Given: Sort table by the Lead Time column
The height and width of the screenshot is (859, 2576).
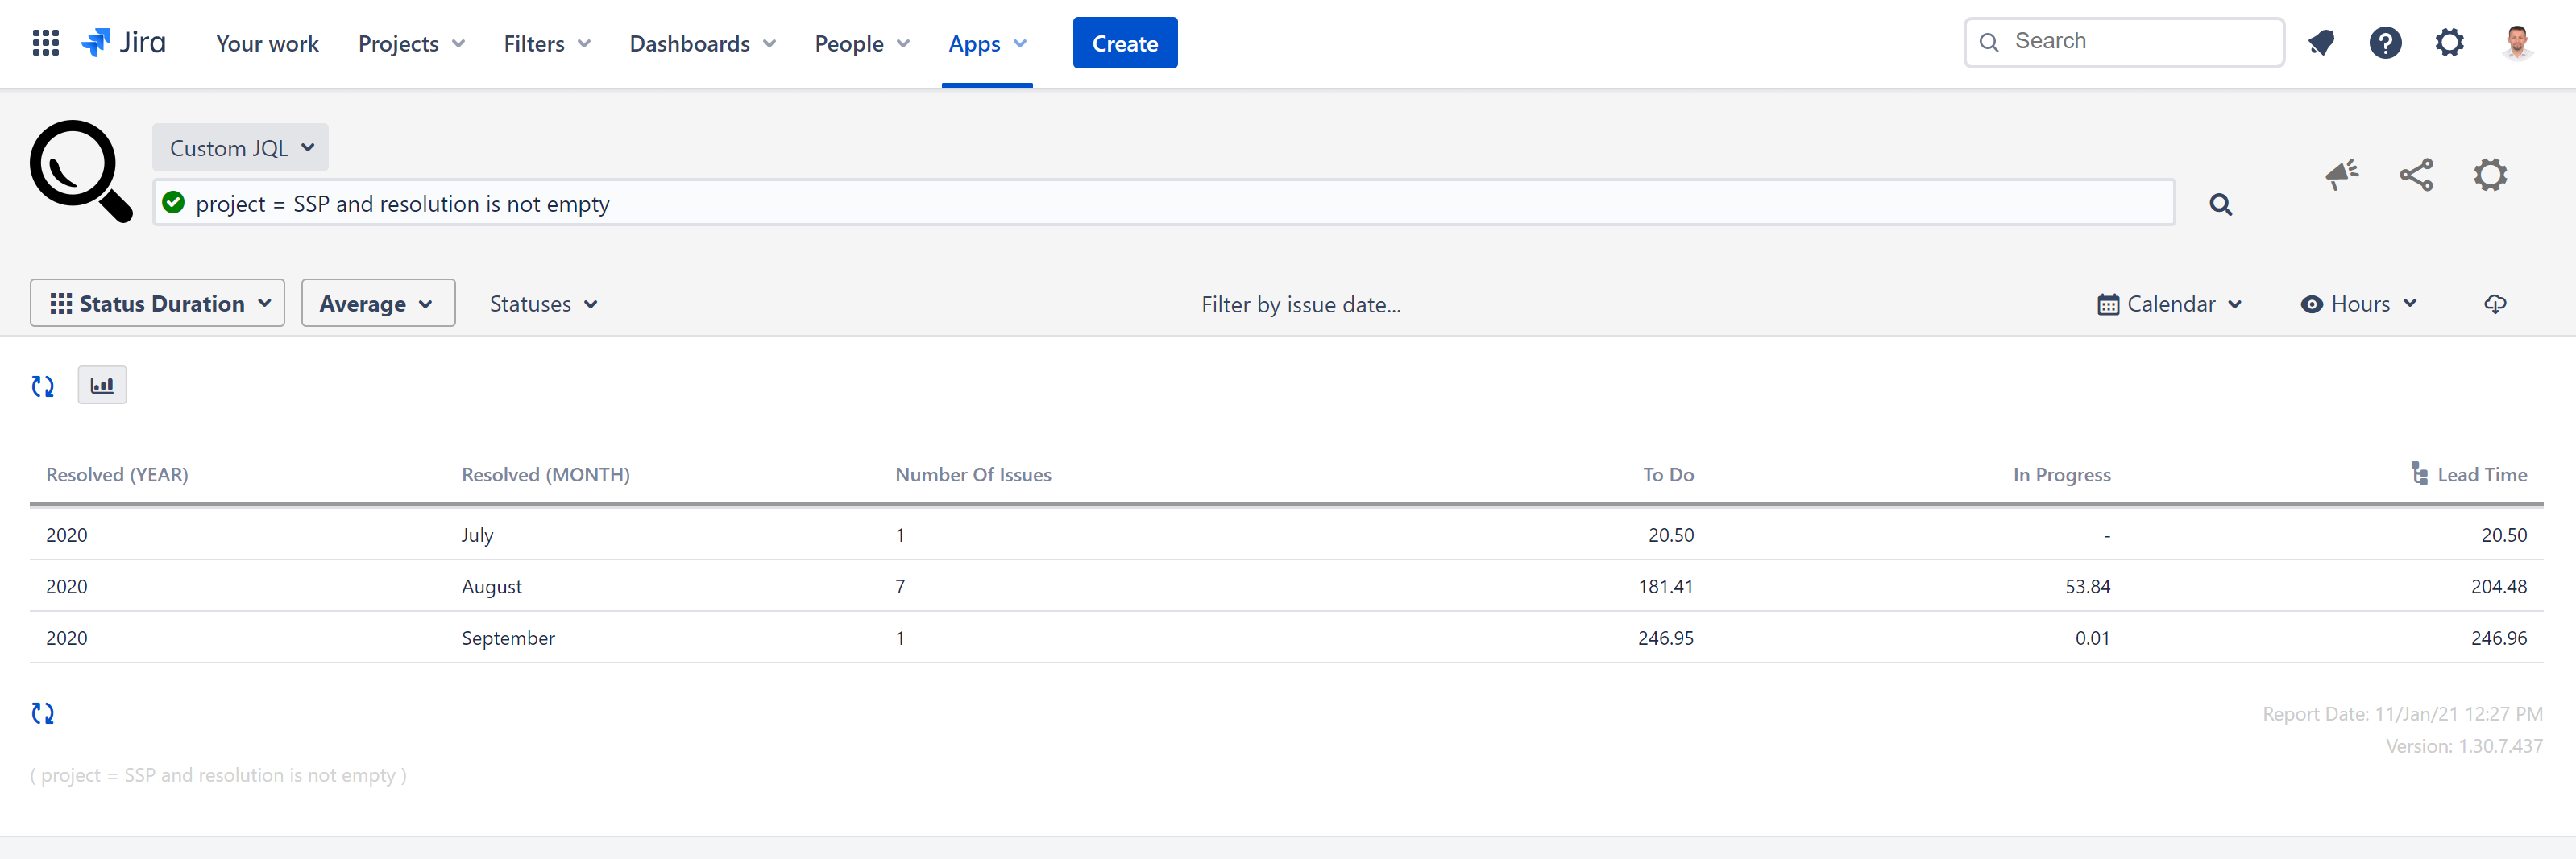Looking at the screenshot, I should click(x=2481, y=474).
